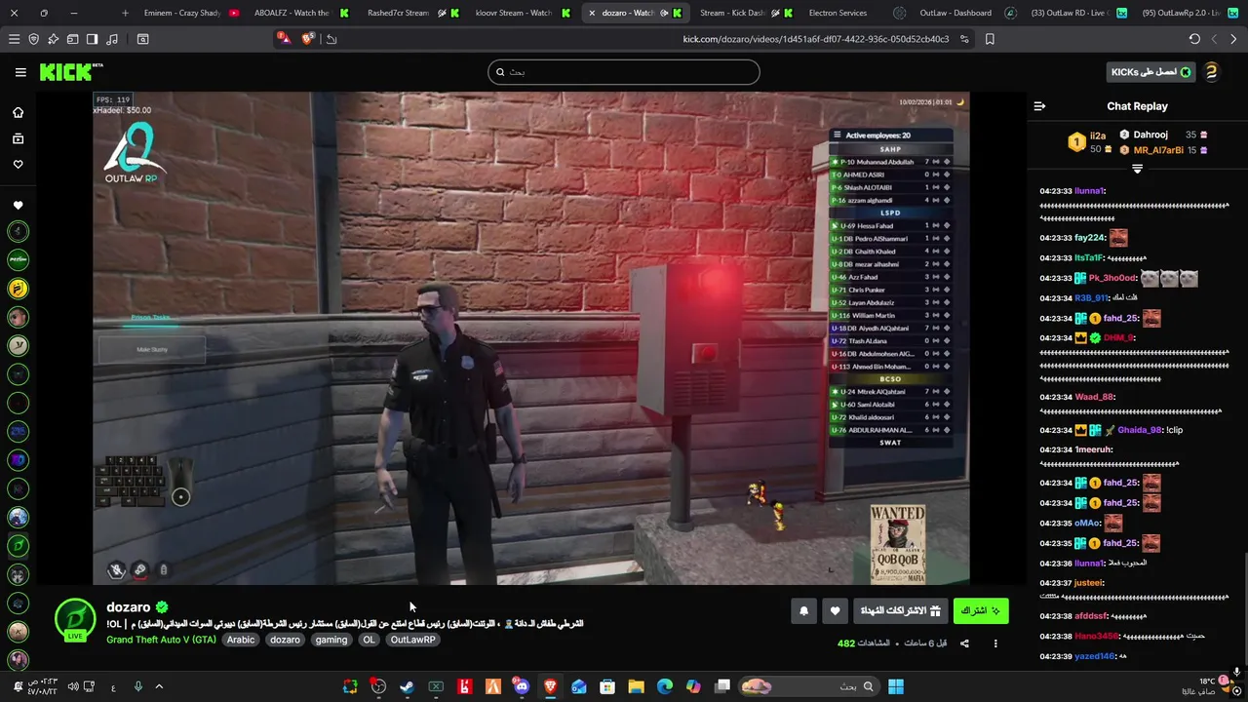1248x702 pixels.
Task: Open chat user Ghaida_98 profile
Action: pyautogui.click(x=1139, y=430)
